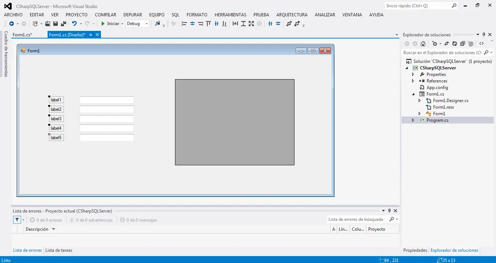The height and width of the screenshot is (263, 496).
Task: Open the Cuadro de herramientas side panel
Action: (x=6, y=54)
